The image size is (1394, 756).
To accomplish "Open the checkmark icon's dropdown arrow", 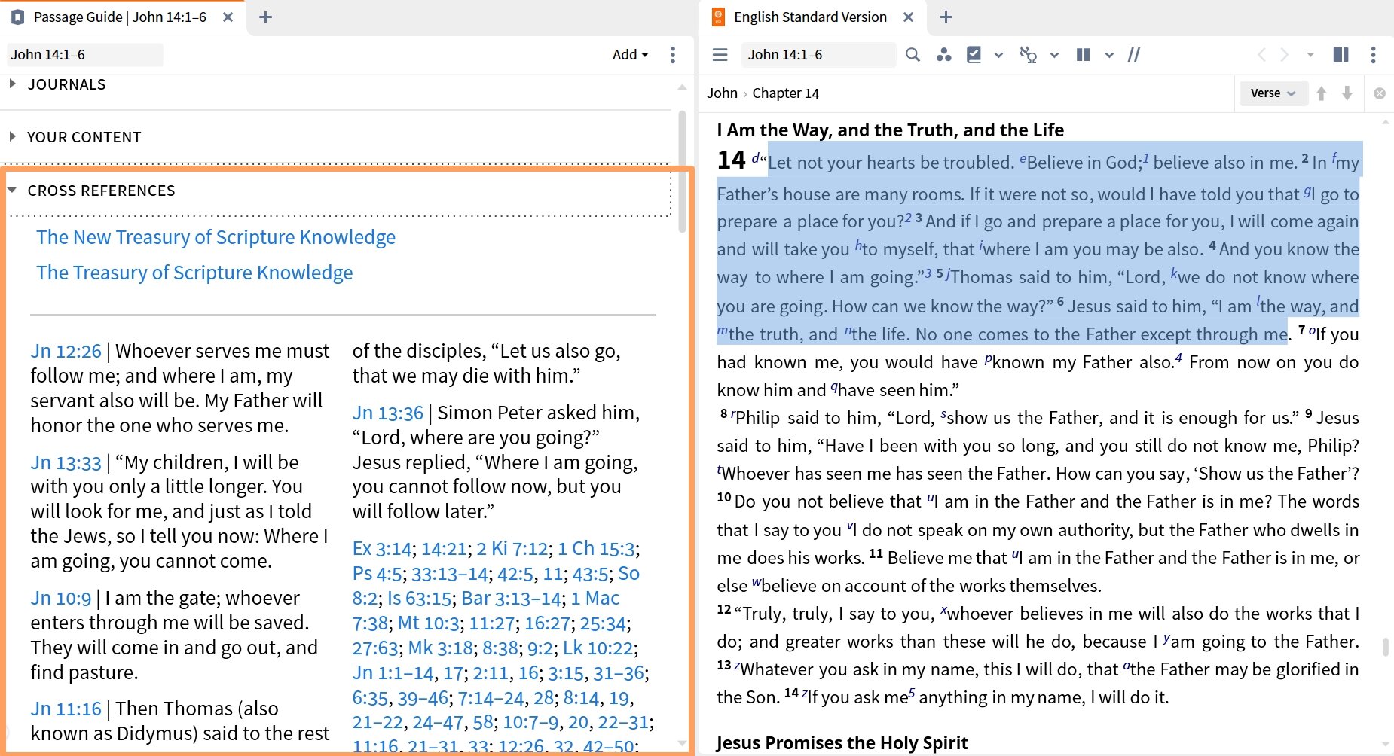I will pyautogui.click(x=998, y=55).
